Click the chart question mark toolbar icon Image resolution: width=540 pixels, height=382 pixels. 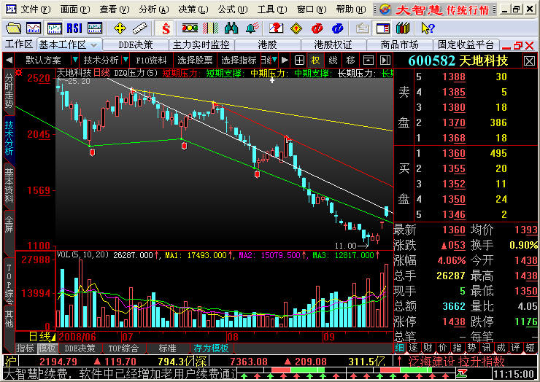click(276, 28)
